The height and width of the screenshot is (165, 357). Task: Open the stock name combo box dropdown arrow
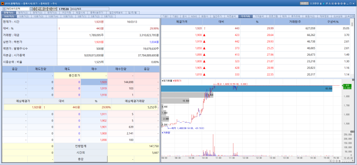[31, 8]
